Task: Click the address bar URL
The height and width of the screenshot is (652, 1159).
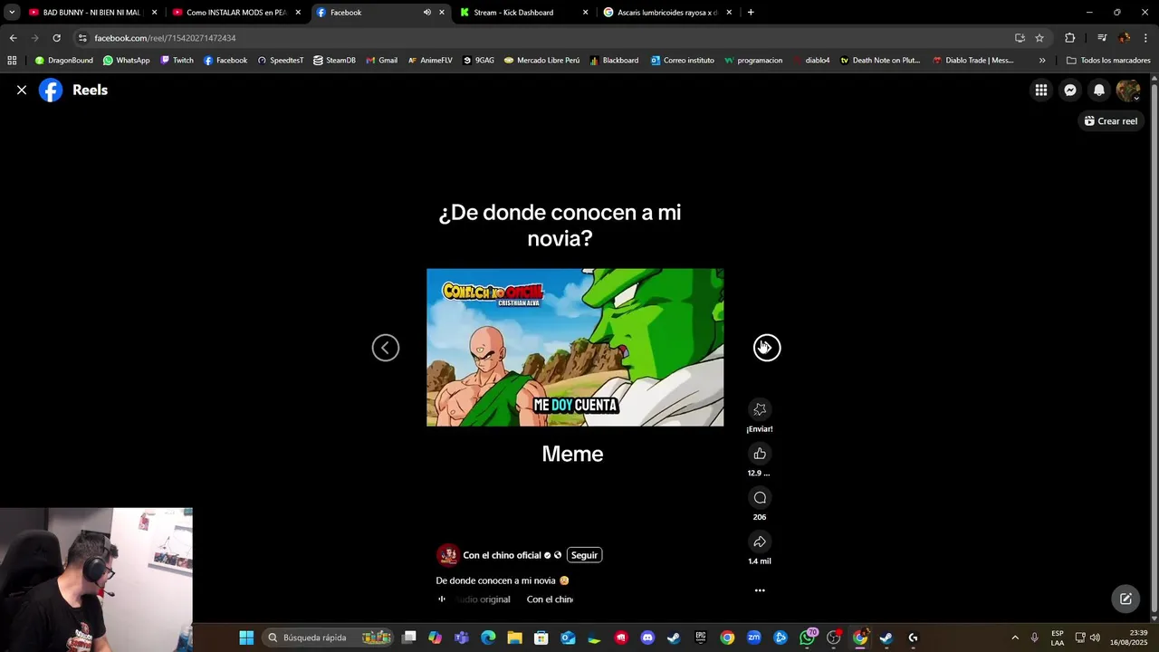Action: point(165,38)
